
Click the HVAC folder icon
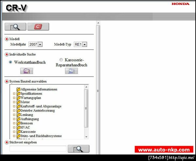pos(18,127)
